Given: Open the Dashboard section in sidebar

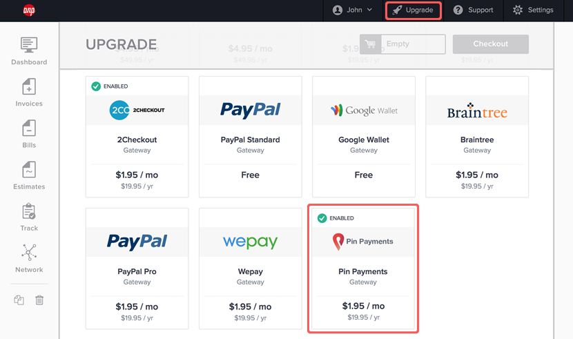Looking at the screenshot, I should (x=29, y=51).
